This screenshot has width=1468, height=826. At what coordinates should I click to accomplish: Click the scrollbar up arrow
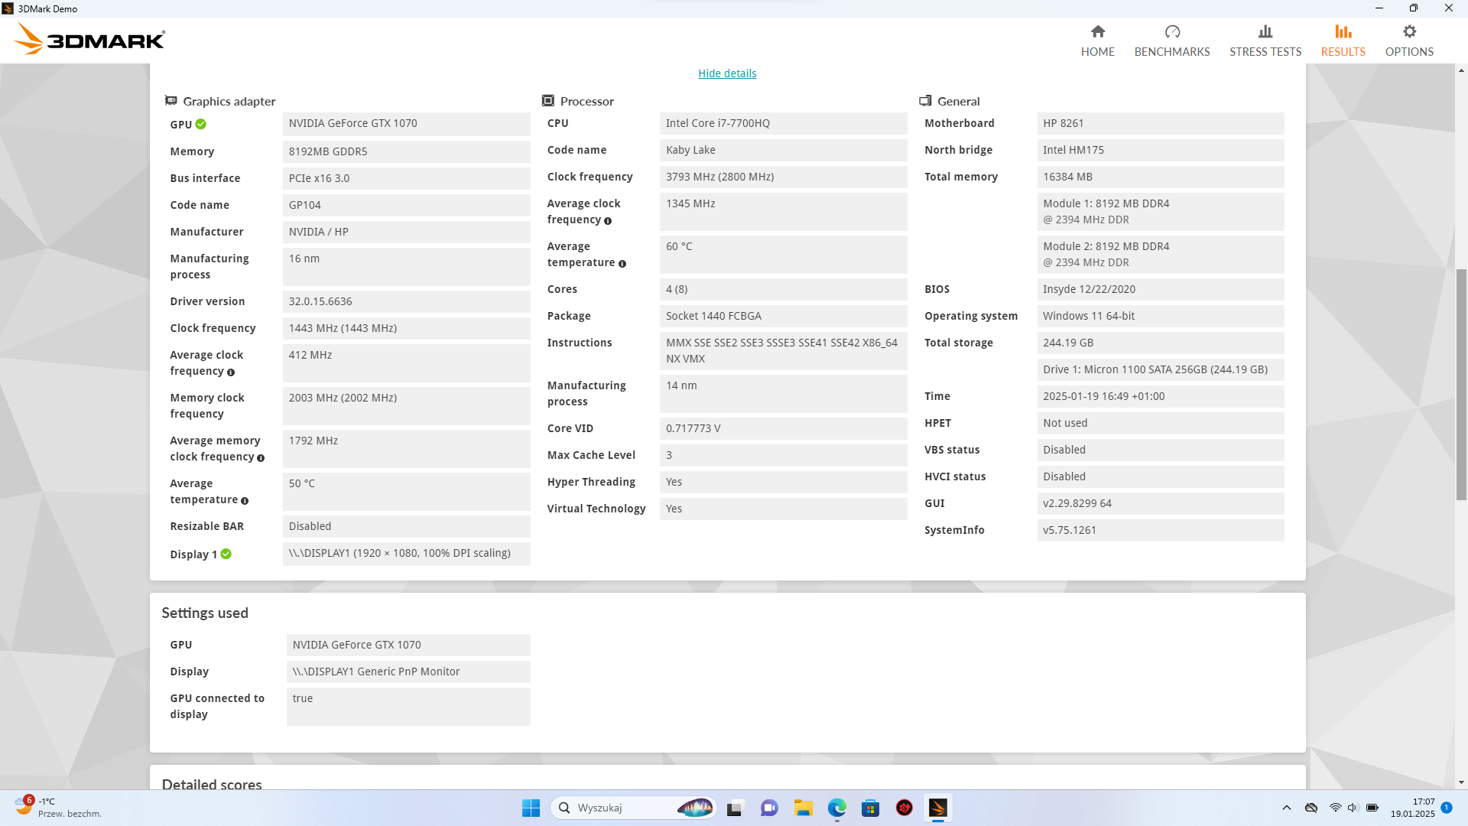click(x=1461, y=70)
